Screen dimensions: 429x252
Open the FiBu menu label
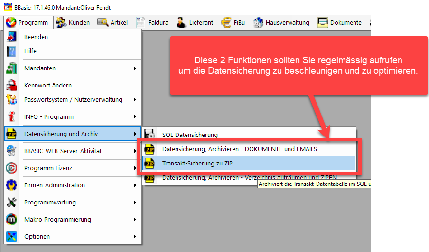pos(239,22)
